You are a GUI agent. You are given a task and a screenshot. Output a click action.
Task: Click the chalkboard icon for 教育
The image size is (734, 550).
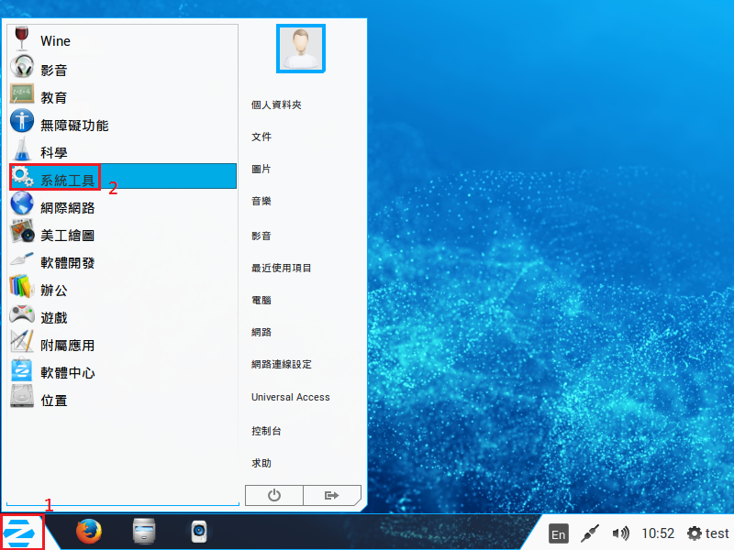pyautogui.click(x=22, y=94)
